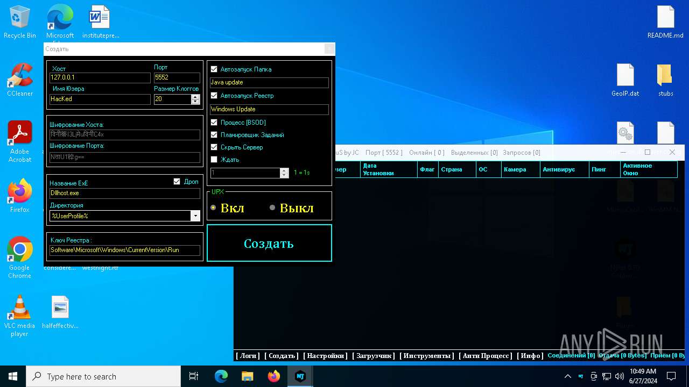
Task: Select the CCleaner desktop shortcut
Action: coord(20,80)
